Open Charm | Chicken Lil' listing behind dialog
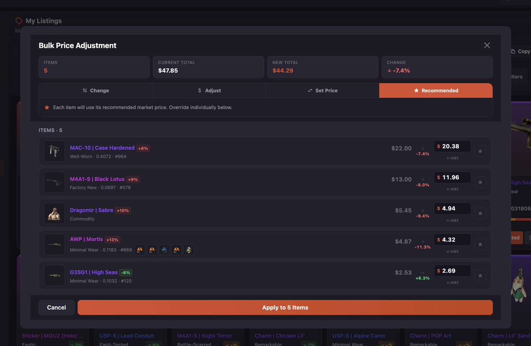531x346 pixels. click(280, 336)
